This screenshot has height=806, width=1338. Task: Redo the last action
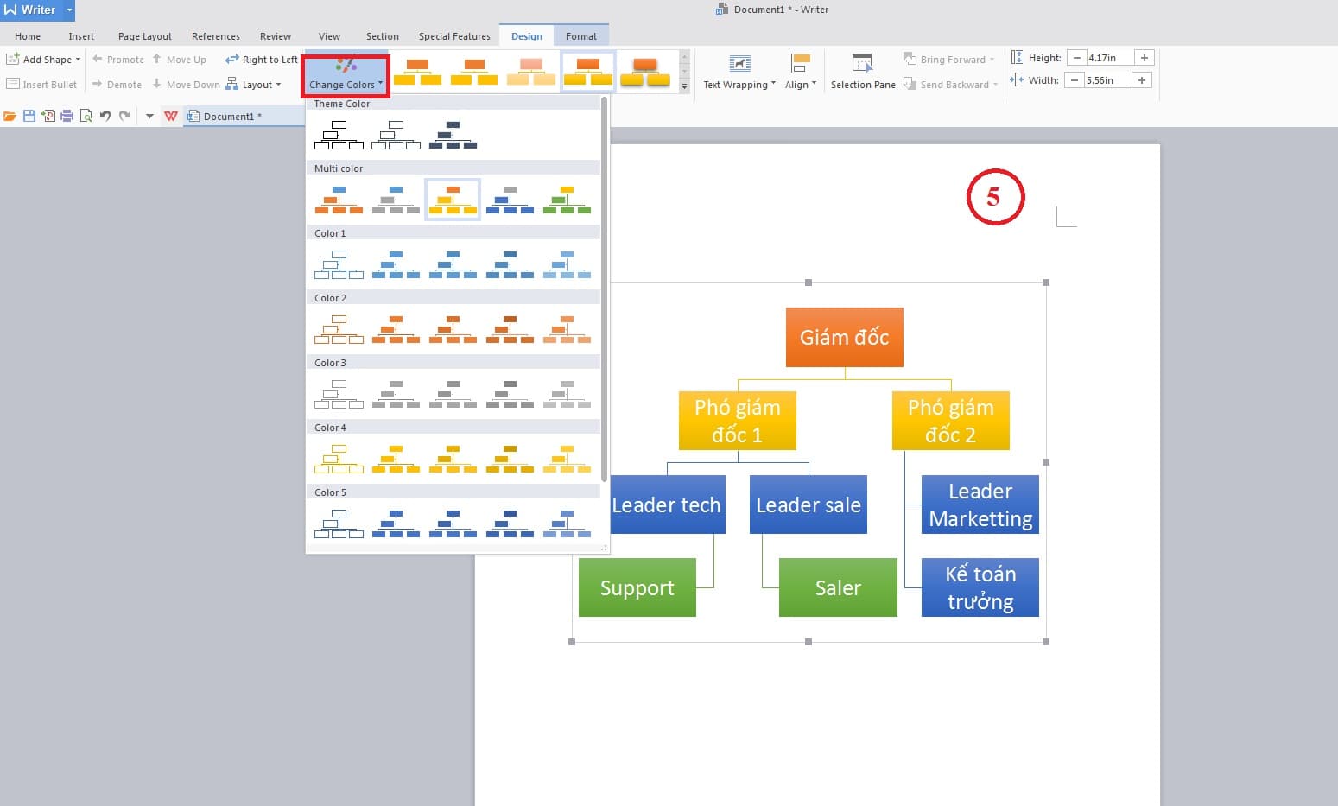(124, 116)
